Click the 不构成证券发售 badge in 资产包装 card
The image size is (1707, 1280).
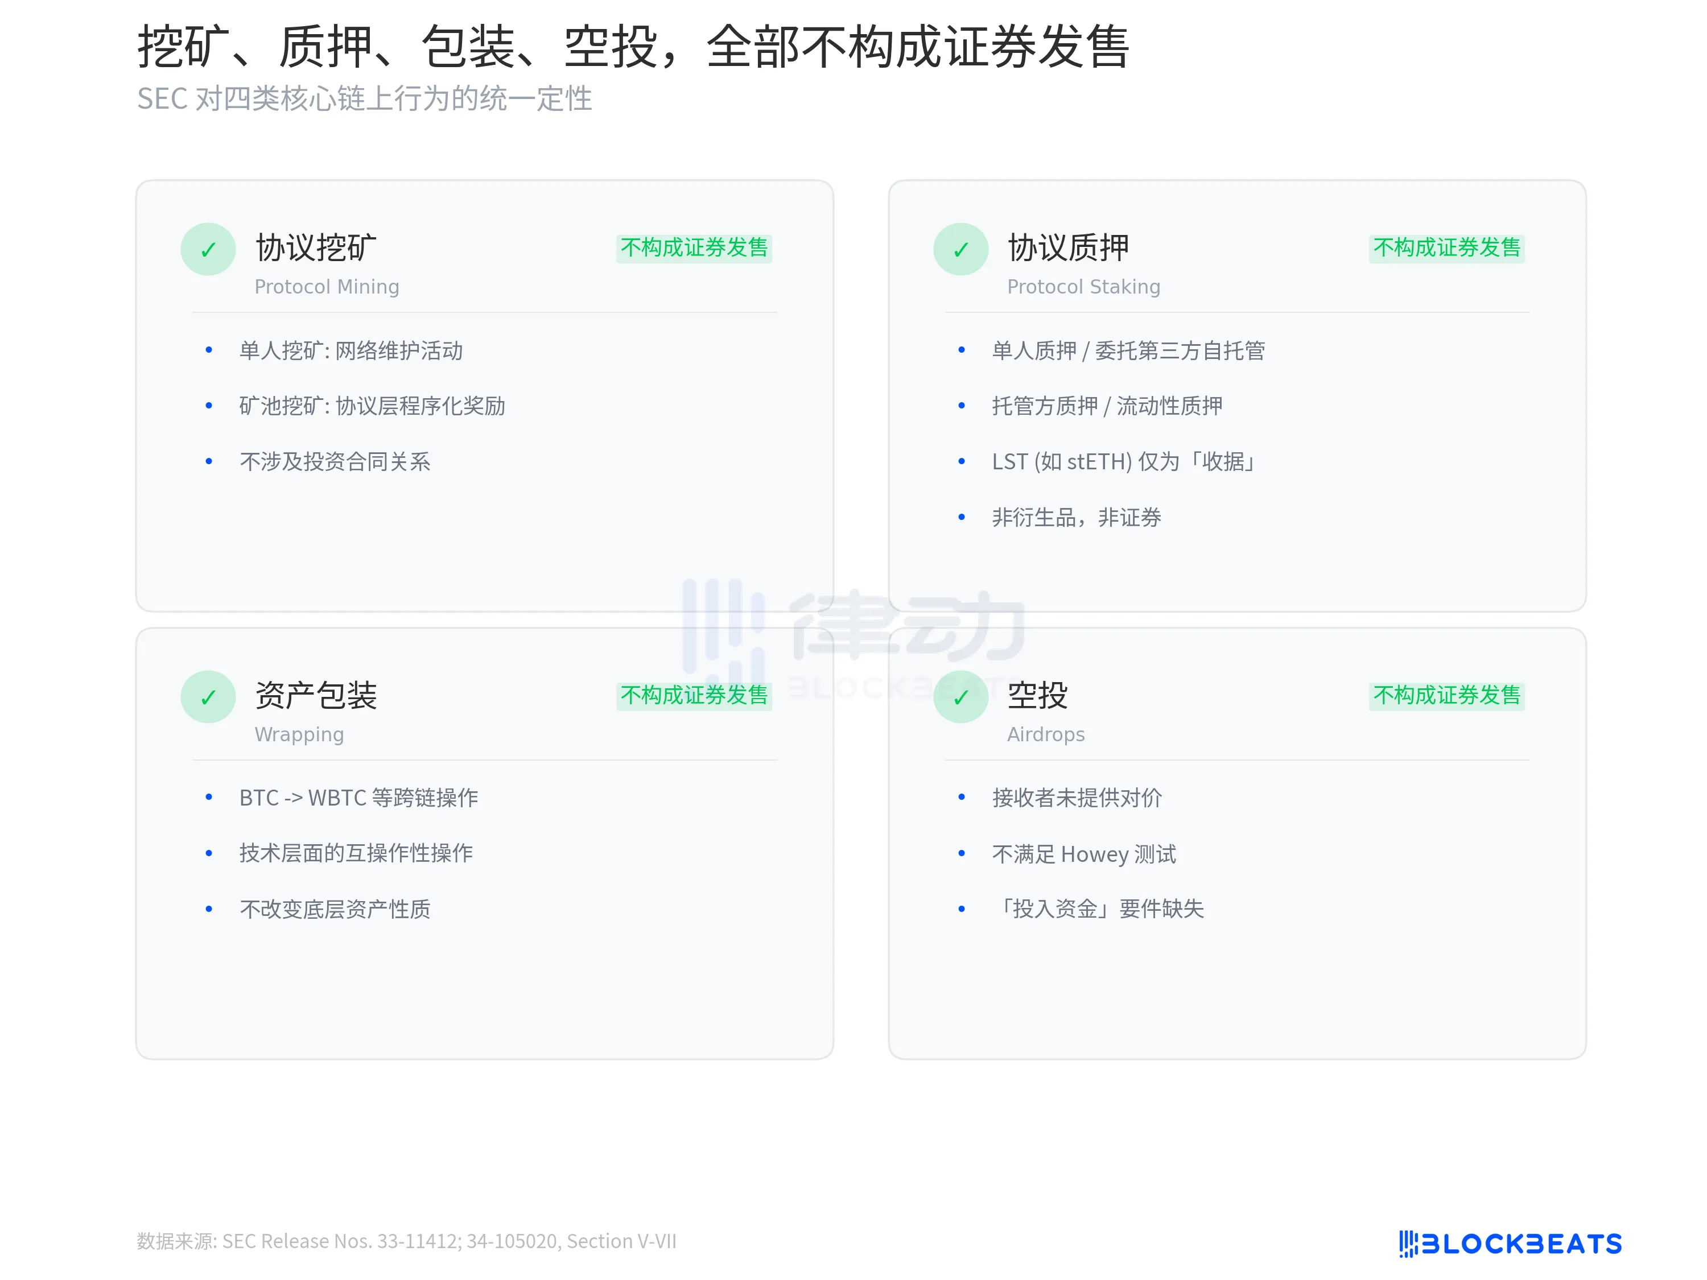694,695
